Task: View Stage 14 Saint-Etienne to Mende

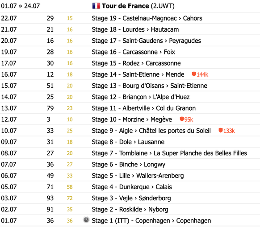Action: (x=138, y=74)
